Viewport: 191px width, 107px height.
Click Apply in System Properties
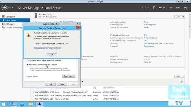pos(73,84)
